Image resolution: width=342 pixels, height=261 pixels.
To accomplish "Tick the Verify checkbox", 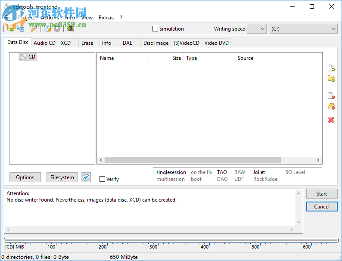I will click(102, 179).
